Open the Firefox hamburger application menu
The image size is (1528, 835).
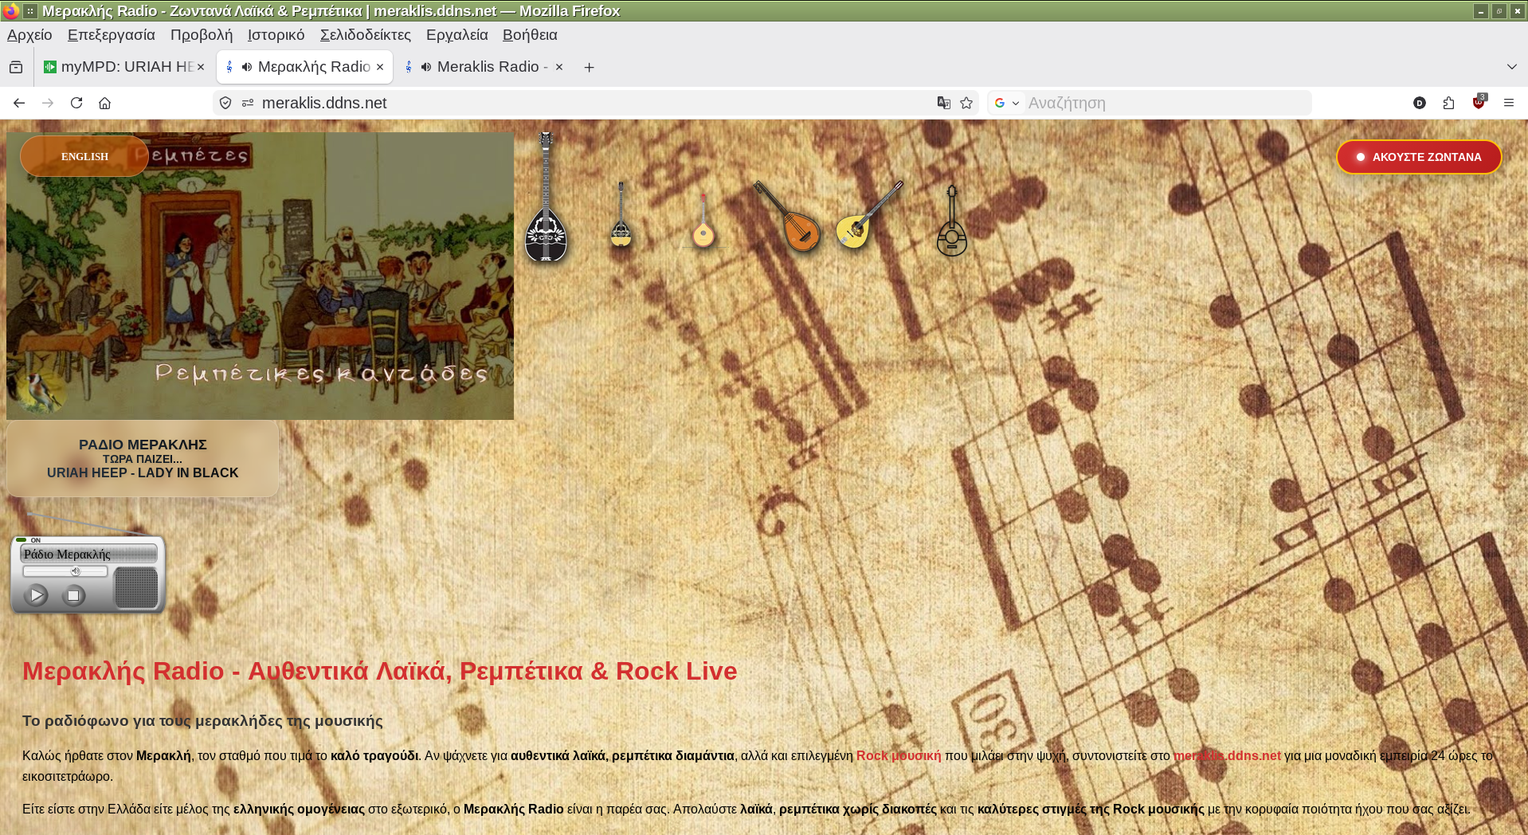[x=1508, y=103]
